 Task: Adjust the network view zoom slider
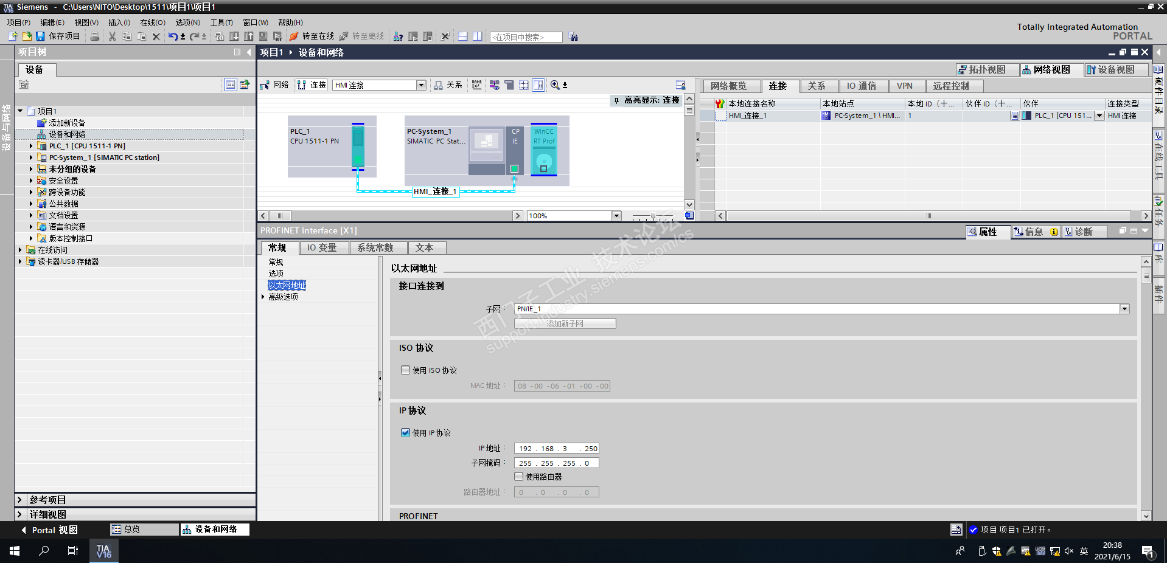point(653,216)
